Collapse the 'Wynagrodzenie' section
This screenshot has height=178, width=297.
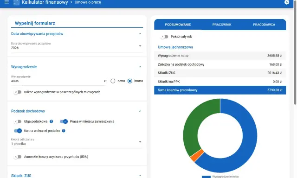coord(140,67)
